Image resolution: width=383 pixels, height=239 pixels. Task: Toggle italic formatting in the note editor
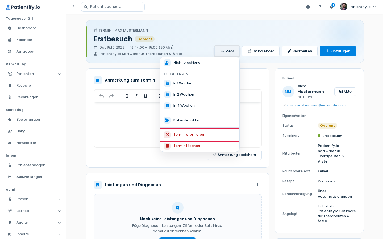pos(136,96)
